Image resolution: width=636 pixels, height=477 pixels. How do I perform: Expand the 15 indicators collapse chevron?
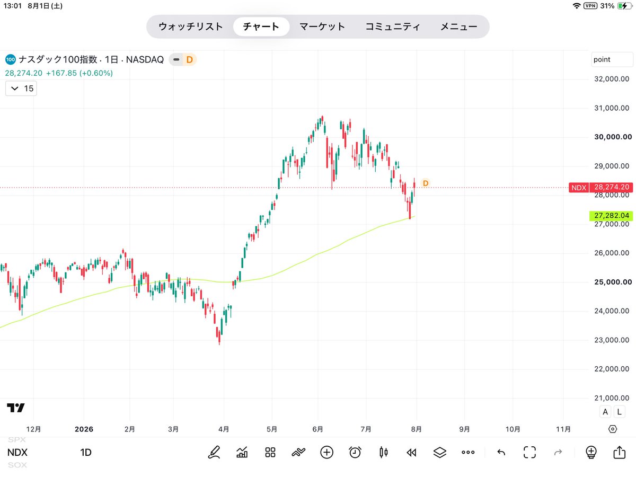pyautogui.click(x=21, y=89)
